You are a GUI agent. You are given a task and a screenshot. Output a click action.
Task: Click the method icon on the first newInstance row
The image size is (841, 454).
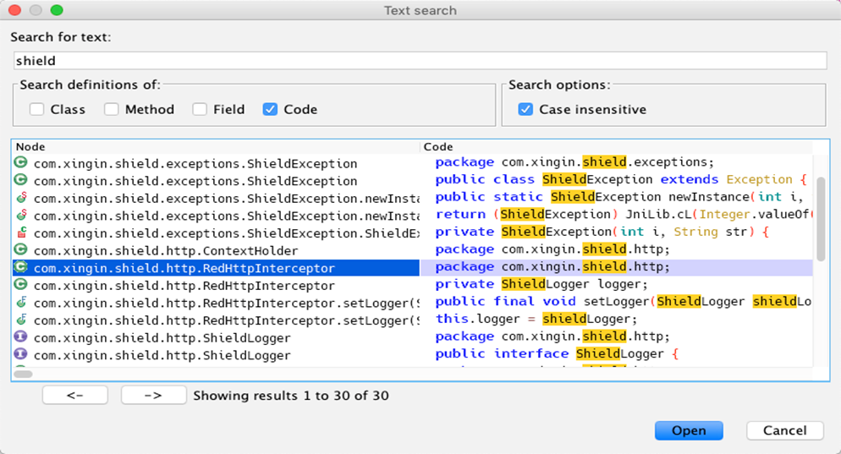21,198
